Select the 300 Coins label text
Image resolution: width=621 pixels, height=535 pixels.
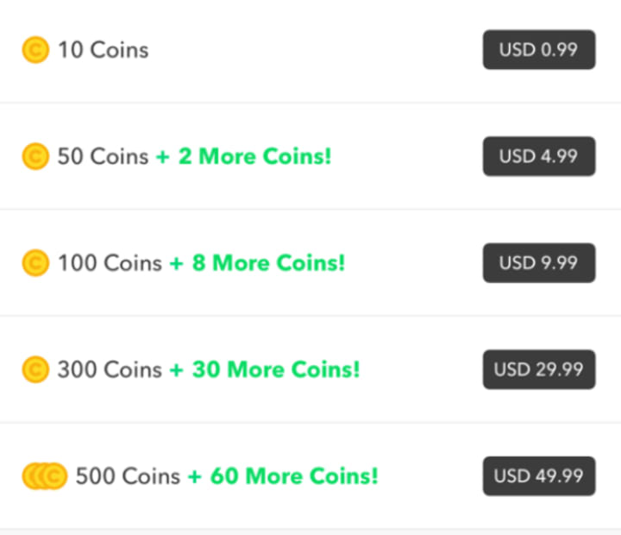coord(110,369)
